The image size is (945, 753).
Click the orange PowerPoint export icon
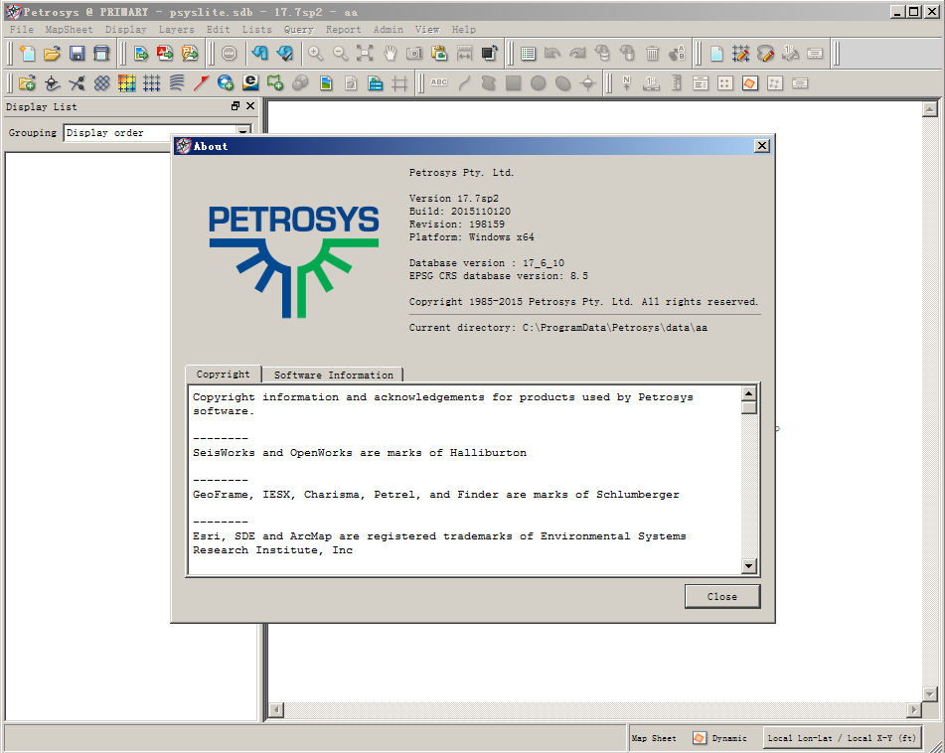190,54
